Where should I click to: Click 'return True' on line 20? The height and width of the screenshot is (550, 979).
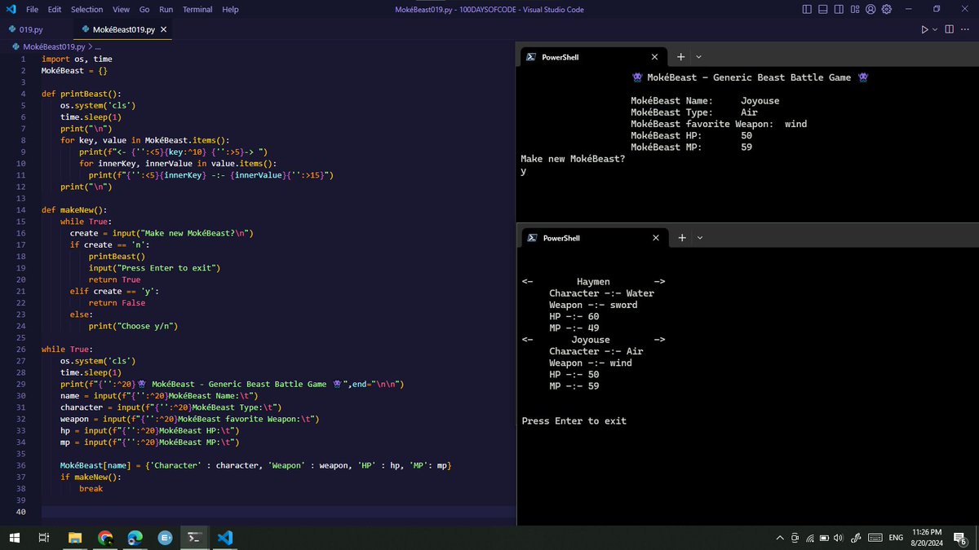click(114, 279)
